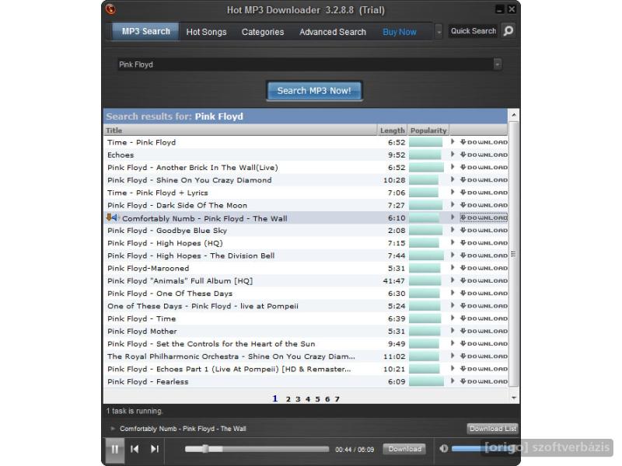Click the Quick Search magnifier icon
The width and height of the screenshot is (622, 466).
click(508, 31)
